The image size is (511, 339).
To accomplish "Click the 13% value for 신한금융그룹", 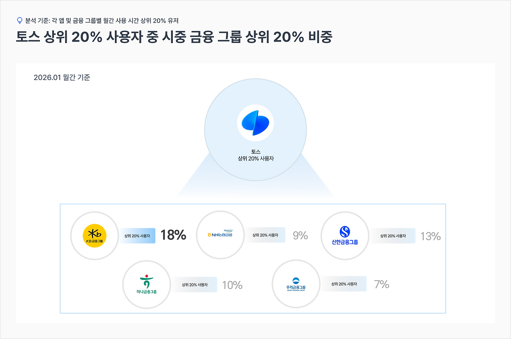I will pos(430,236).
